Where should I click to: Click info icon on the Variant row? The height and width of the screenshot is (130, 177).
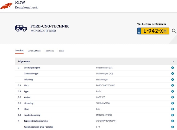pyautogui.click(x=172, y=97)
